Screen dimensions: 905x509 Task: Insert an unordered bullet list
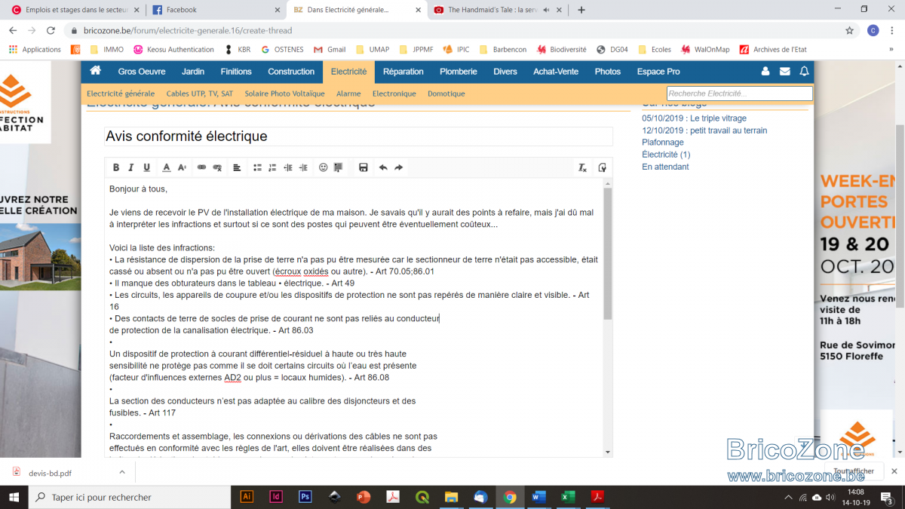[257, 167]
